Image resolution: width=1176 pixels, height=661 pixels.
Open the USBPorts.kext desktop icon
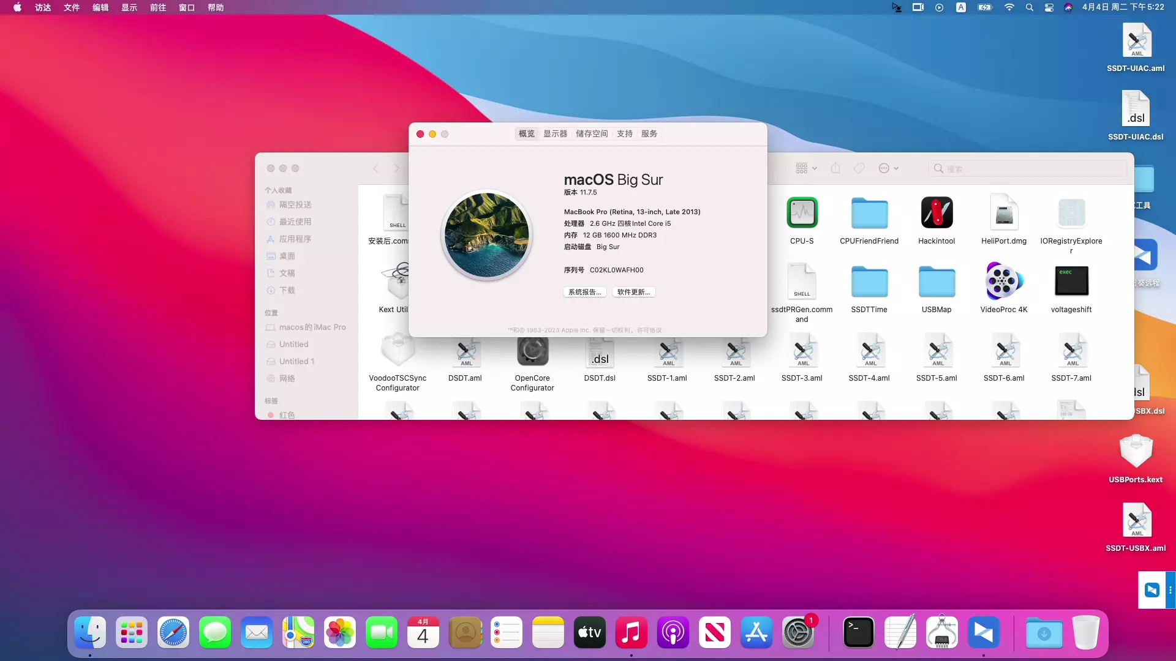(1135, 452)
